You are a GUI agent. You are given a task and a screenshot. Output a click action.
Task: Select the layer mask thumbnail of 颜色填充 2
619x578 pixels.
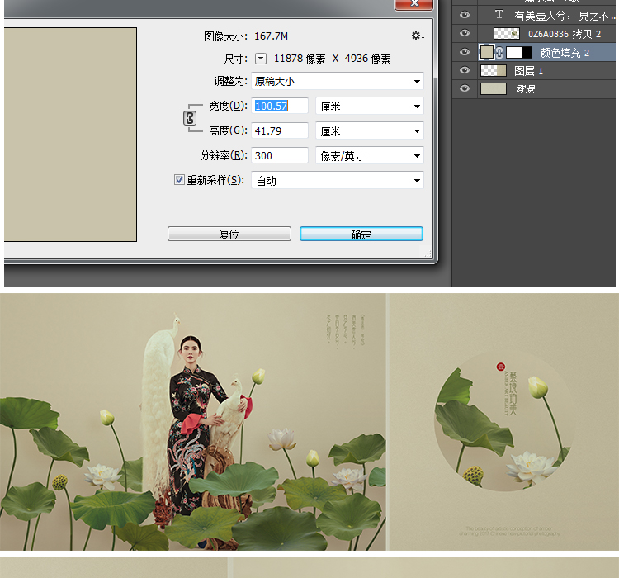point(519,52)
